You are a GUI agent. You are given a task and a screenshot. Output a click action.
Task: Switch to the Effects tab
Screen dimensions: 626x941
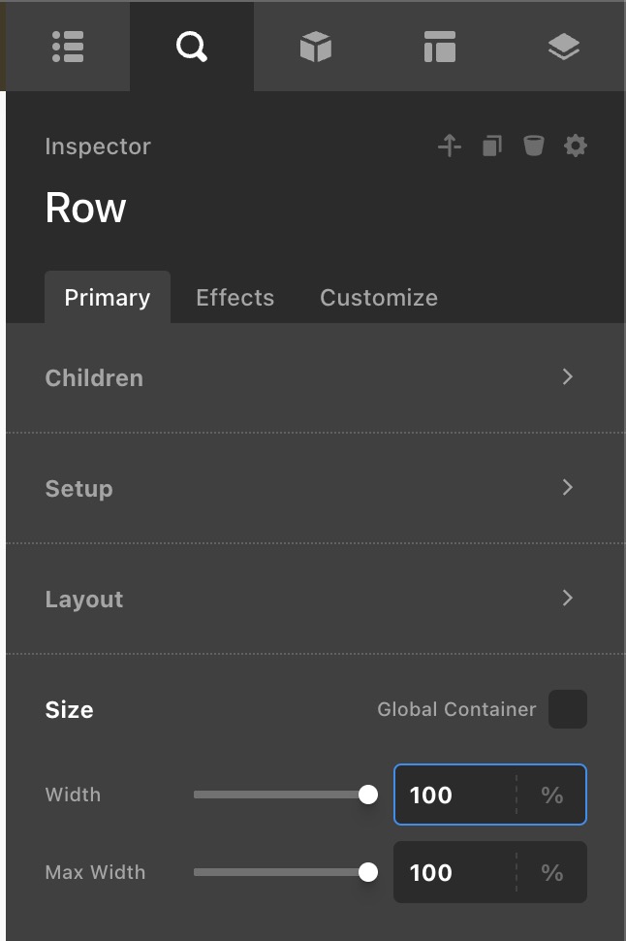tap(235, 298)
